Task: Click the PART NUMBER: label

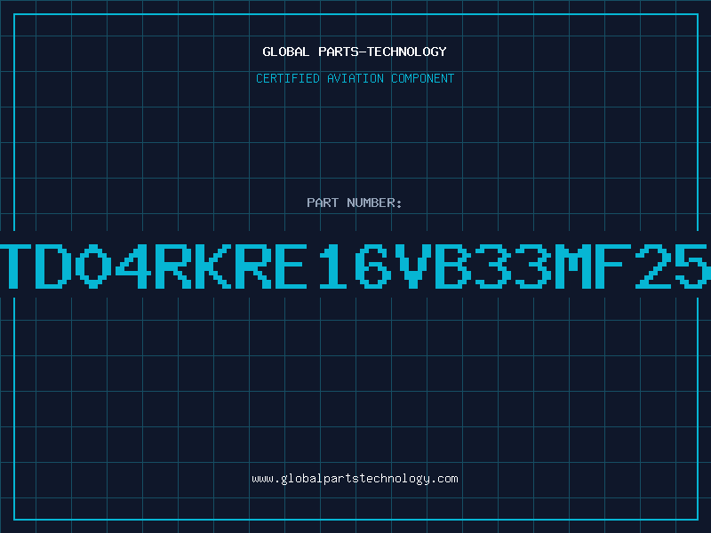Action: coord(355,203)
